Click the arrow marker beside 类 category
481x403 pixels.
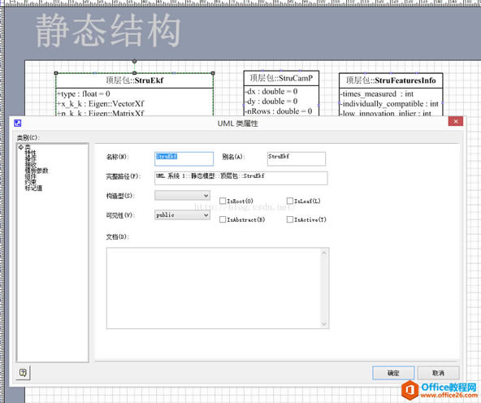tap(21, 147)
